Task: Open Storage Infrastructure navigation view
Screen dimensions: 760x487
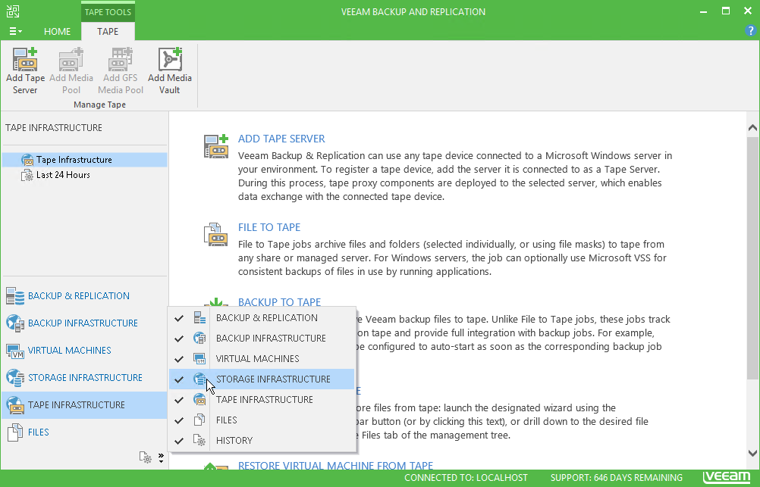Action: (84, 378)
